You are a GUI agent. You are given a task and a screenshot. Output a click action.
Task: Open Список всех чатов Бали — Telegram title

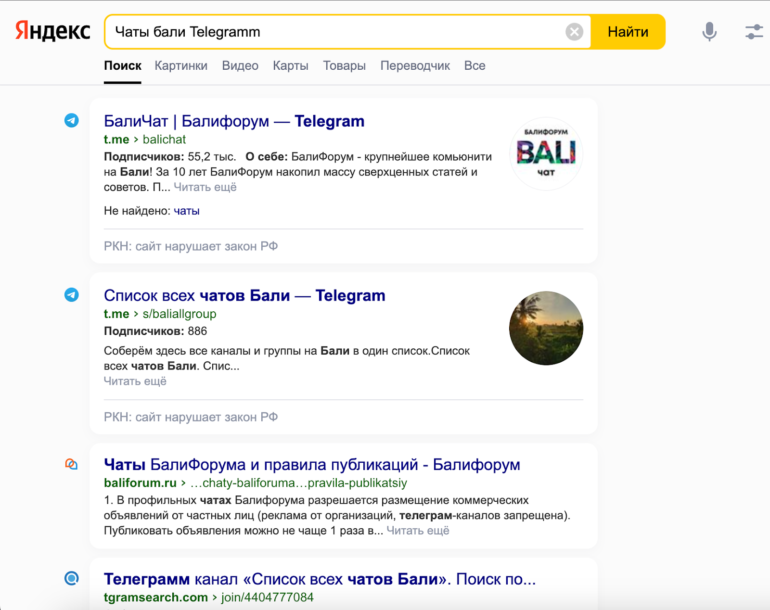point(244,295)
